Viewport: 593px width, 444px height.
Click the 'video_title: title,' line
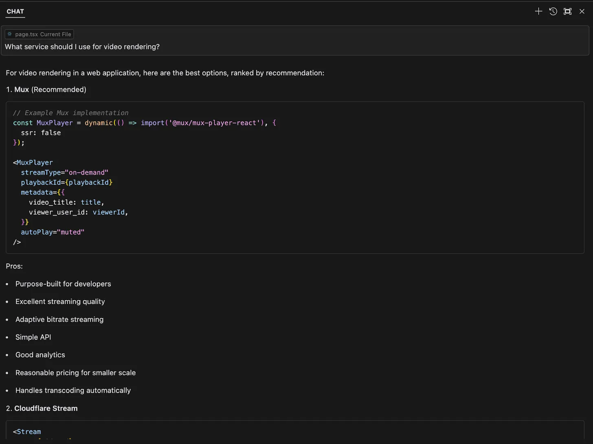click(x=67, y=202)
